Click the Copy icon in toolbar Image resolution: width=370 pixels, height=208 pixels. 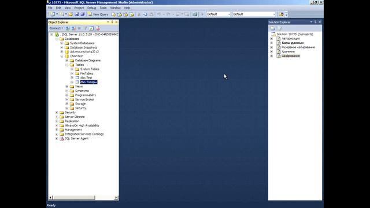pyautogui.click(x=145, y=14)
